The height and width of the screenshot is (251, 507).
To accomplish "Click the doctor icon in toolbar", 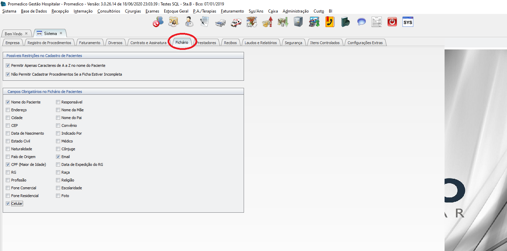I will pos(189,22).
